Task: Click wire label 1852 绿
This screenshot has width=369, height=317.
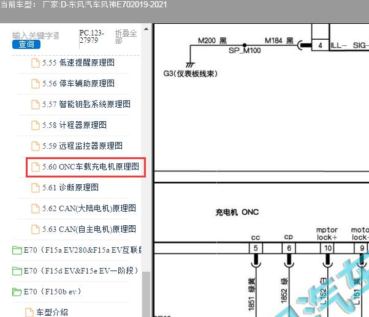Action: (x=284, y=291)
